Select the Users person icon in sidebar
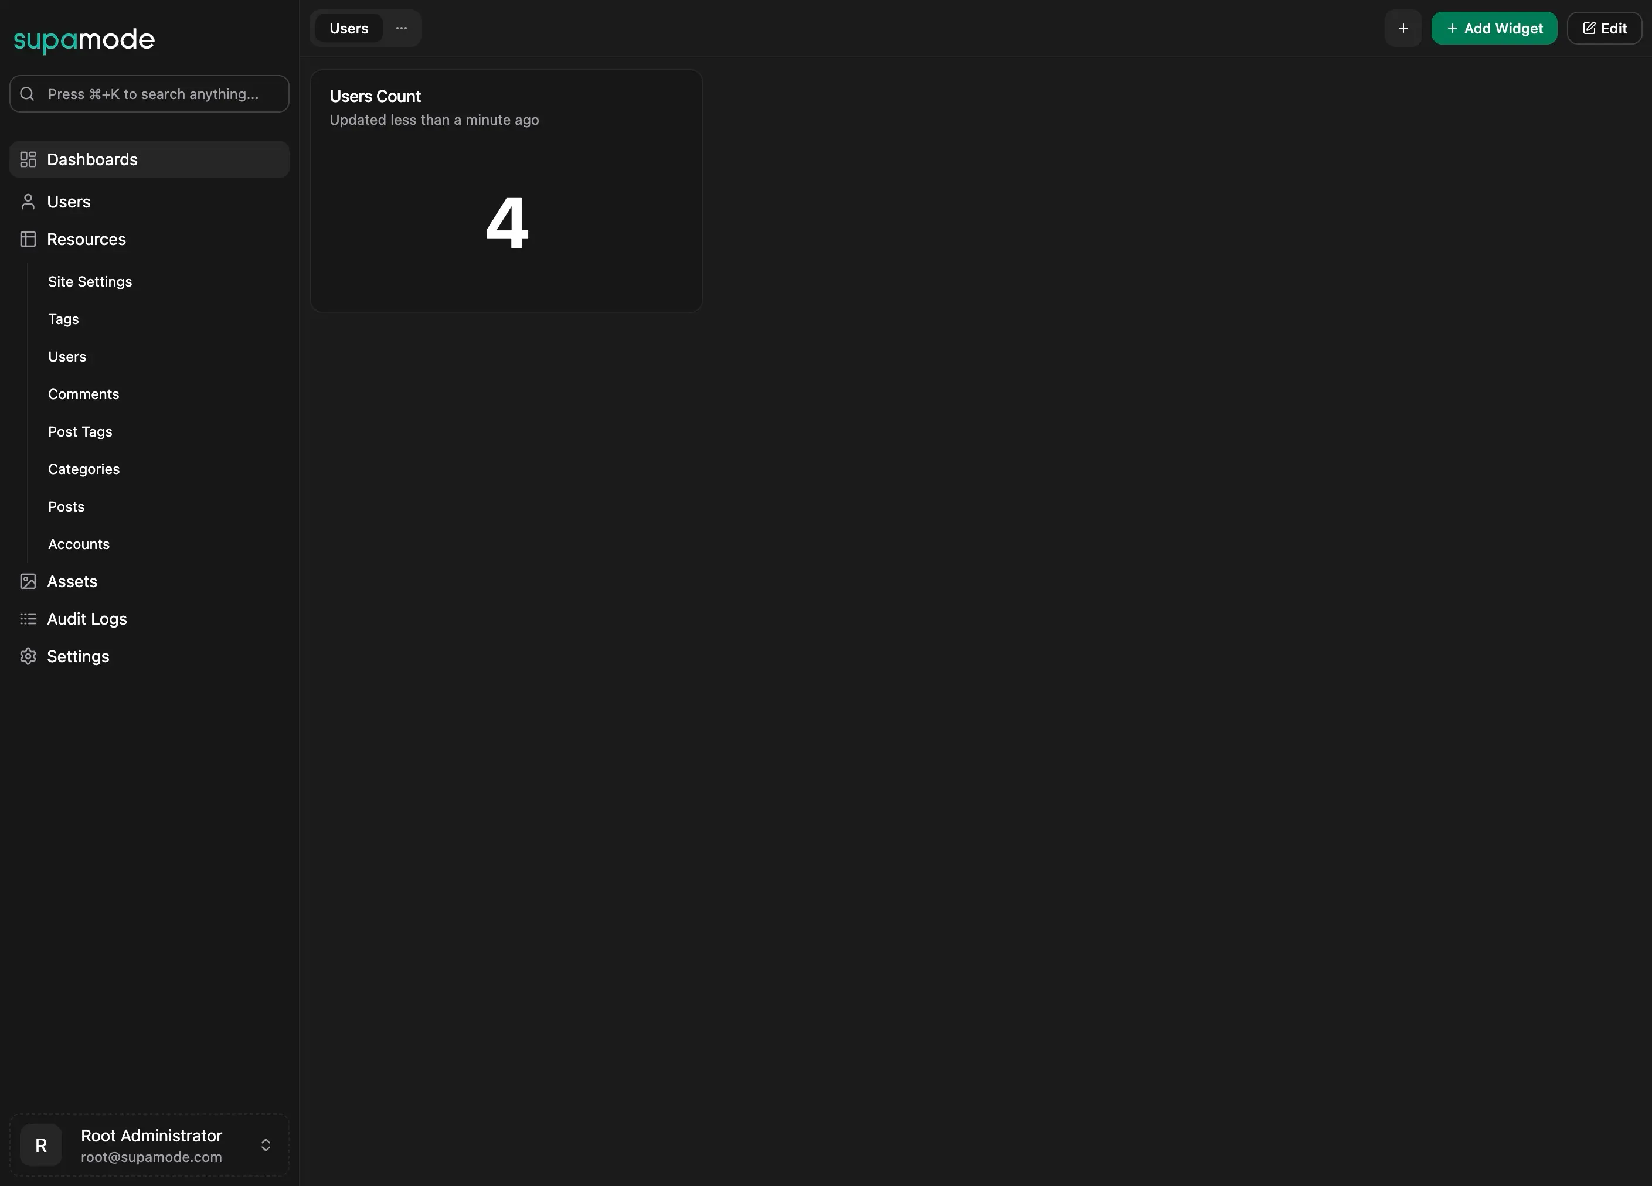The width and height of the screenshot is (1652, 1186). (x=28, y=202)
